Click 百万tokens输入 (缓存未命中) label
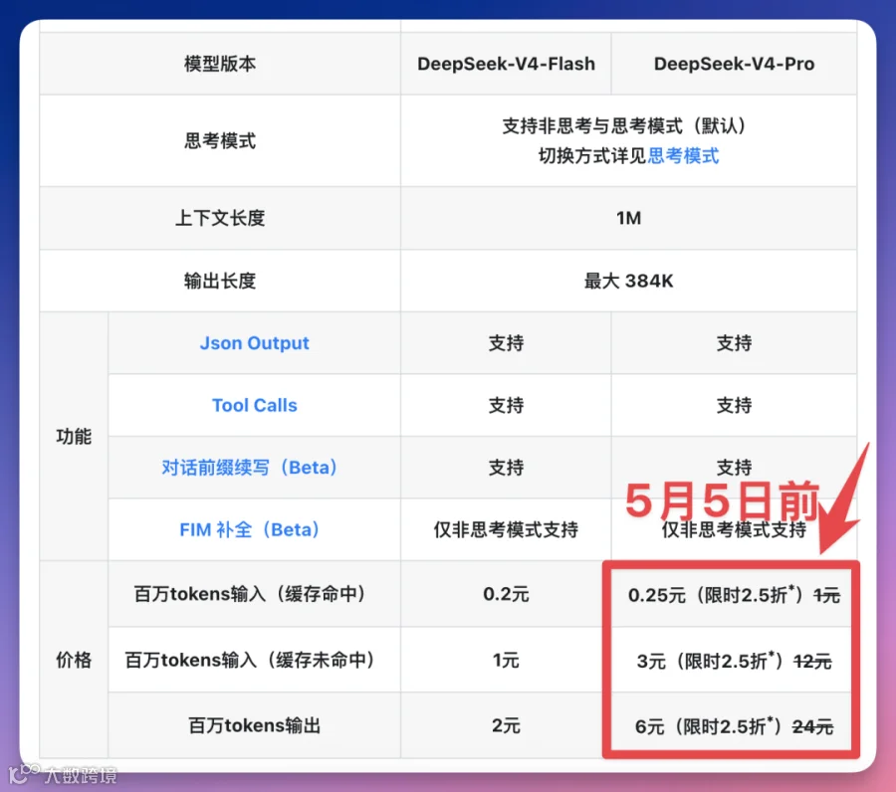Image resolution: width=896 pixels, height=792 pixels. pyautogui.click(x=250, y=660)
